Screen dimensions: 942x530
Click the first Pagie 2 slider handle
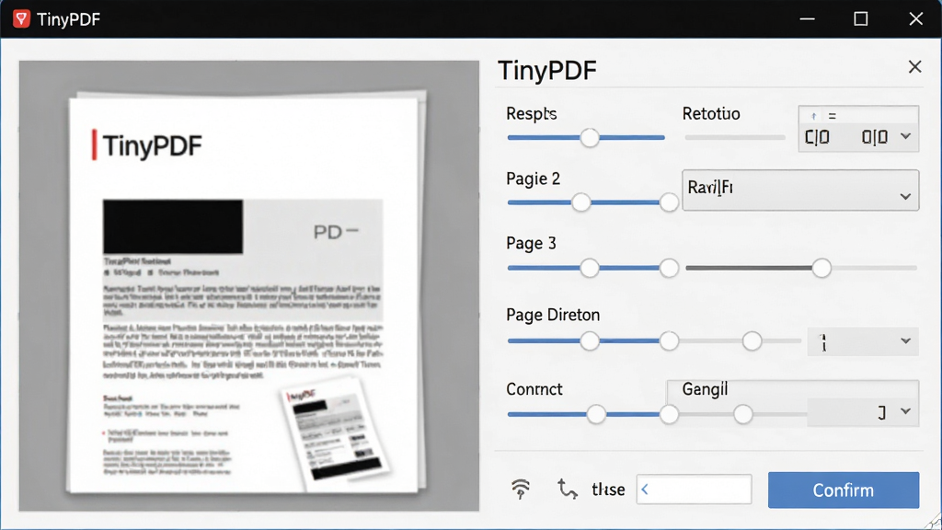pyautogui.click(x=581, y=202)
